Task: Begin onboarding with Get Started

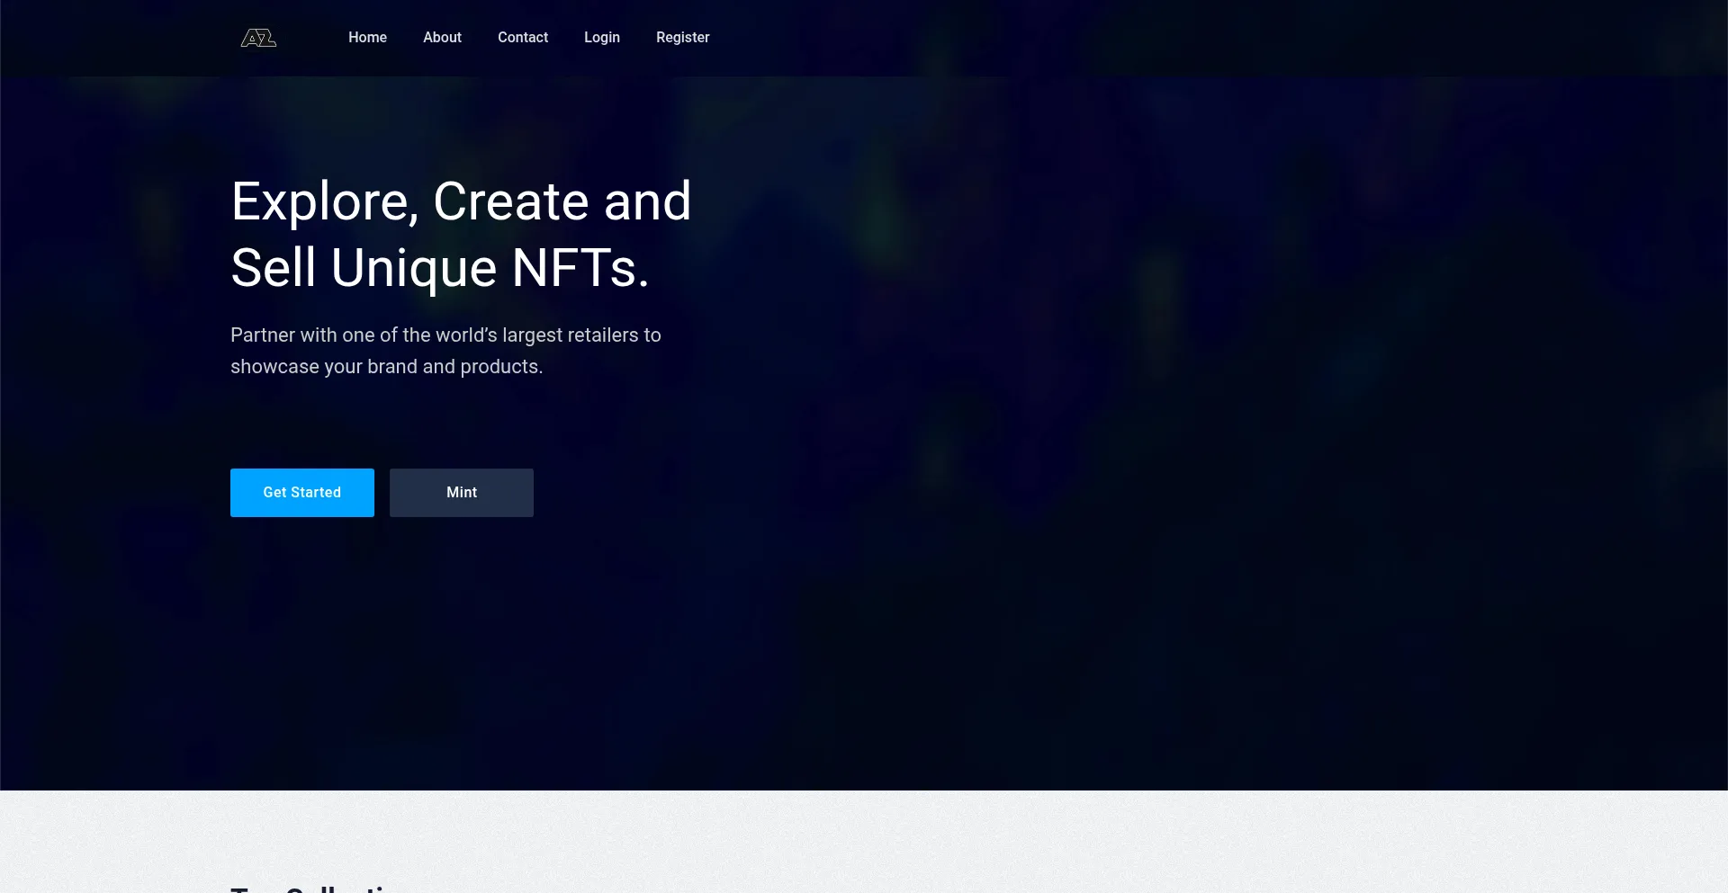Action: (301, 492)
